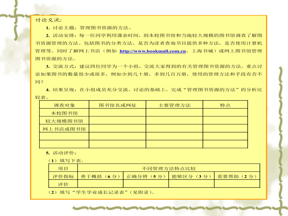Click the text 上海书城 after the link
288x216 pixels.
(202, 51)
